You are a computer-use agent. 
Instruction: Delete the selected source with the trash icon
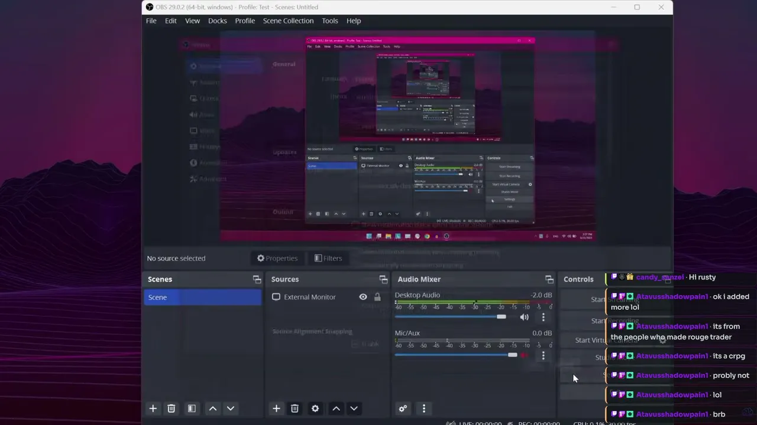(295, 408)
